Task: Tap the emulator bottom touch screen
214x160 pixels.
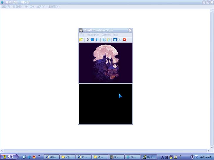Action: [106, 104]
